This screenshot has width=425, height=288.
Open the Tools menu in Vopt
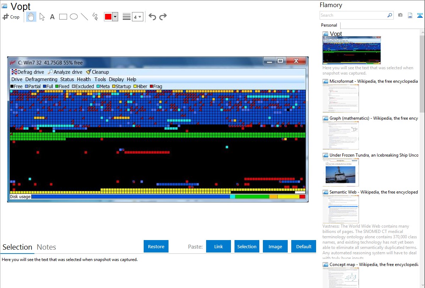[x=100, y=79]
